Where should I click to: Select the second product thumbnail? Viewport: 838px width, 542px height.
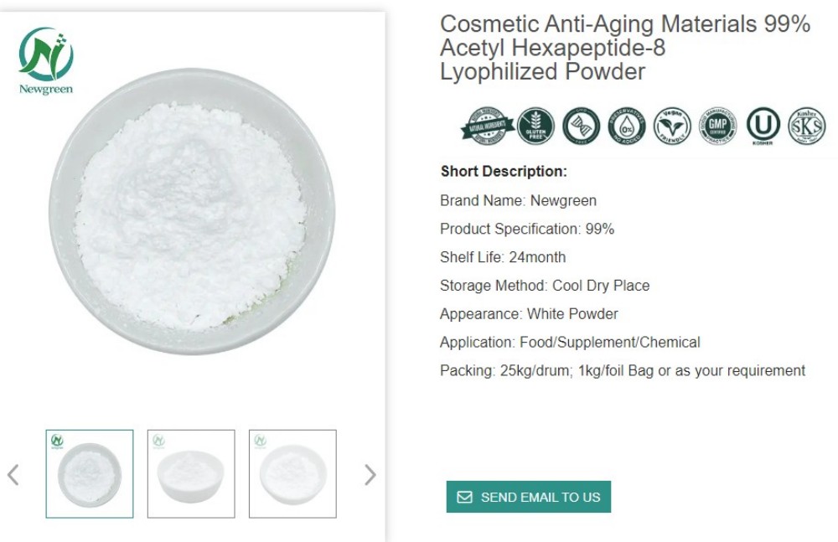[x=191, y=473]
